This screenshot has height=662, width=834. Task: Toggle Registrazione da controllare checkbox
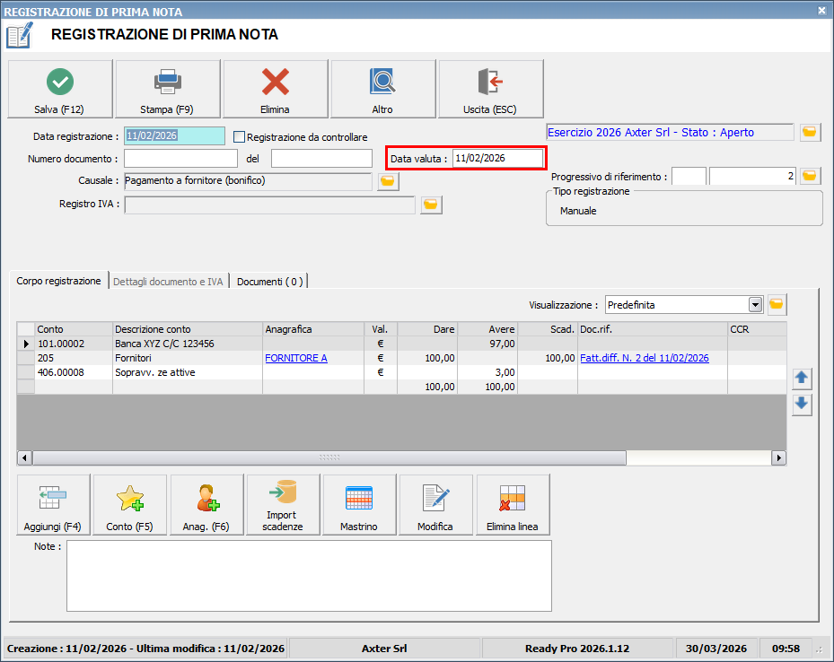(240, 137)
